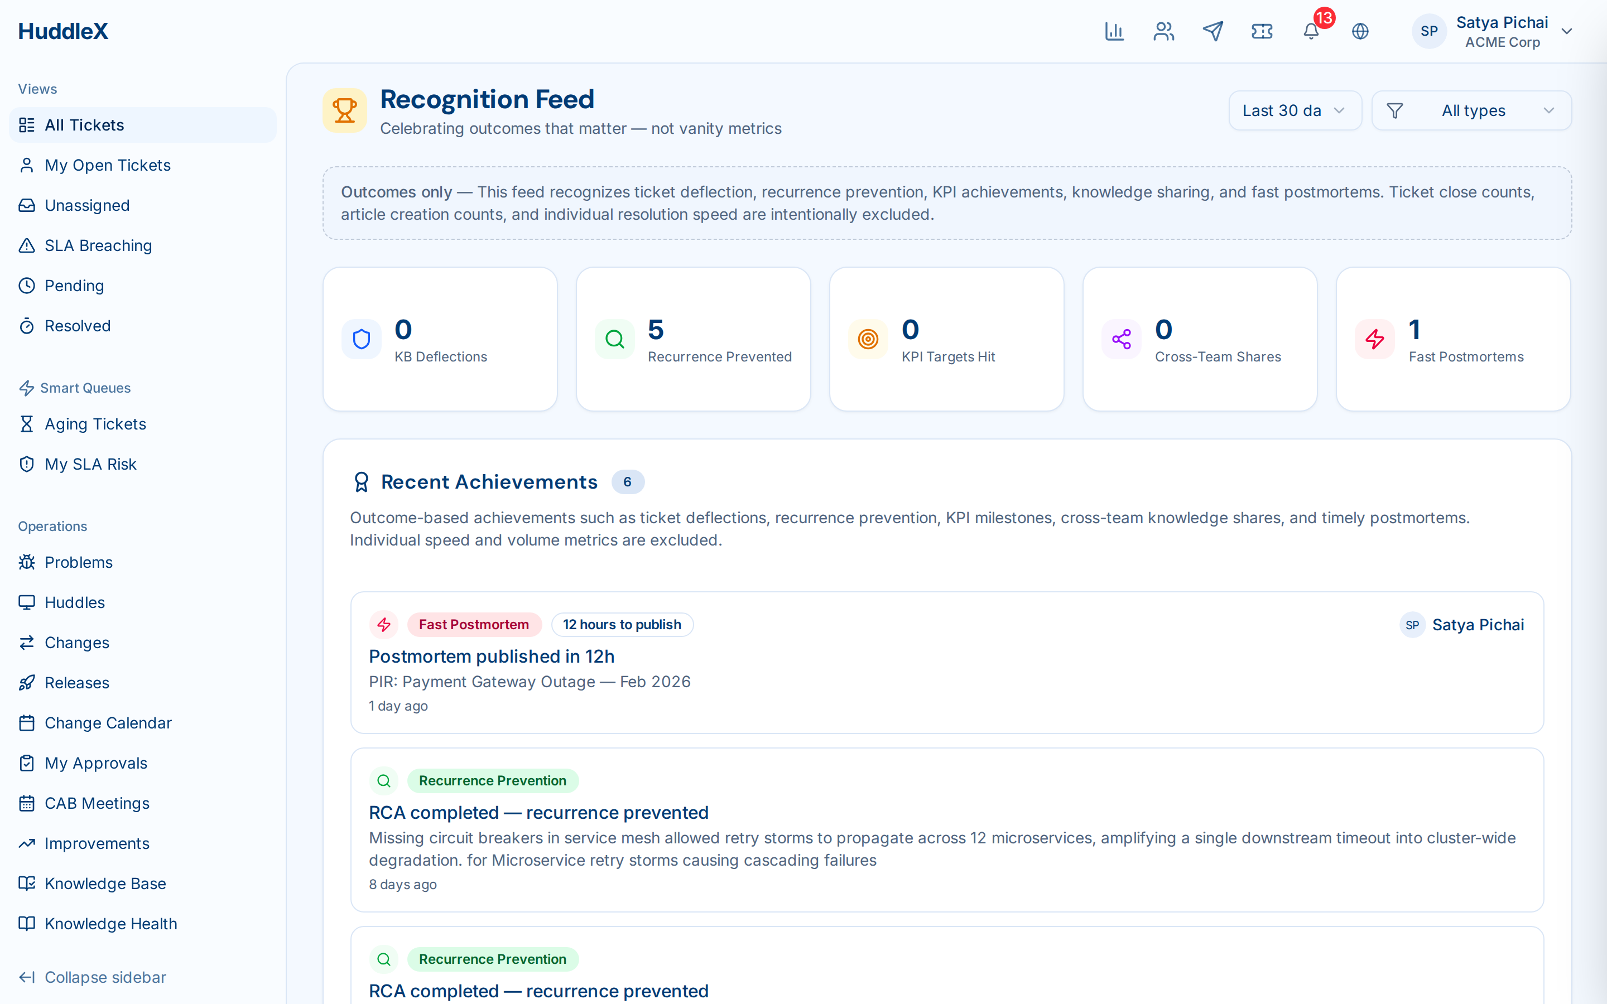The height and width of the screenshot is (1004, 1607).
Task: Open 'Postmortem published in 12h' achievement
Action: (492, 656)
